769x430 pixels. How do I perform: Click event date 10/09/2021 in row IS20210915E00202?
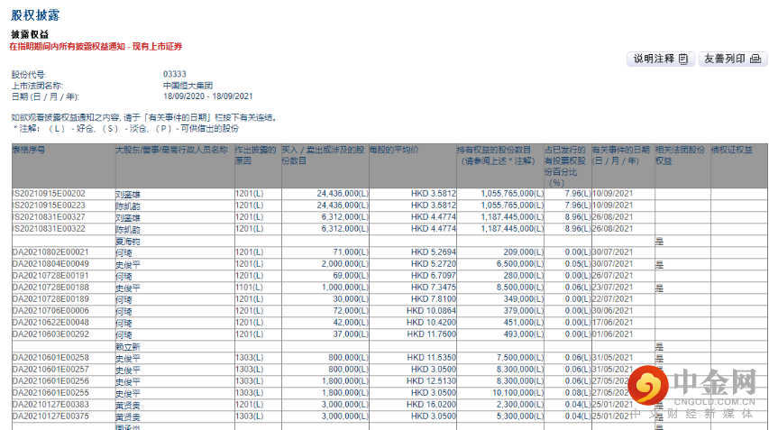coord(612,194)
